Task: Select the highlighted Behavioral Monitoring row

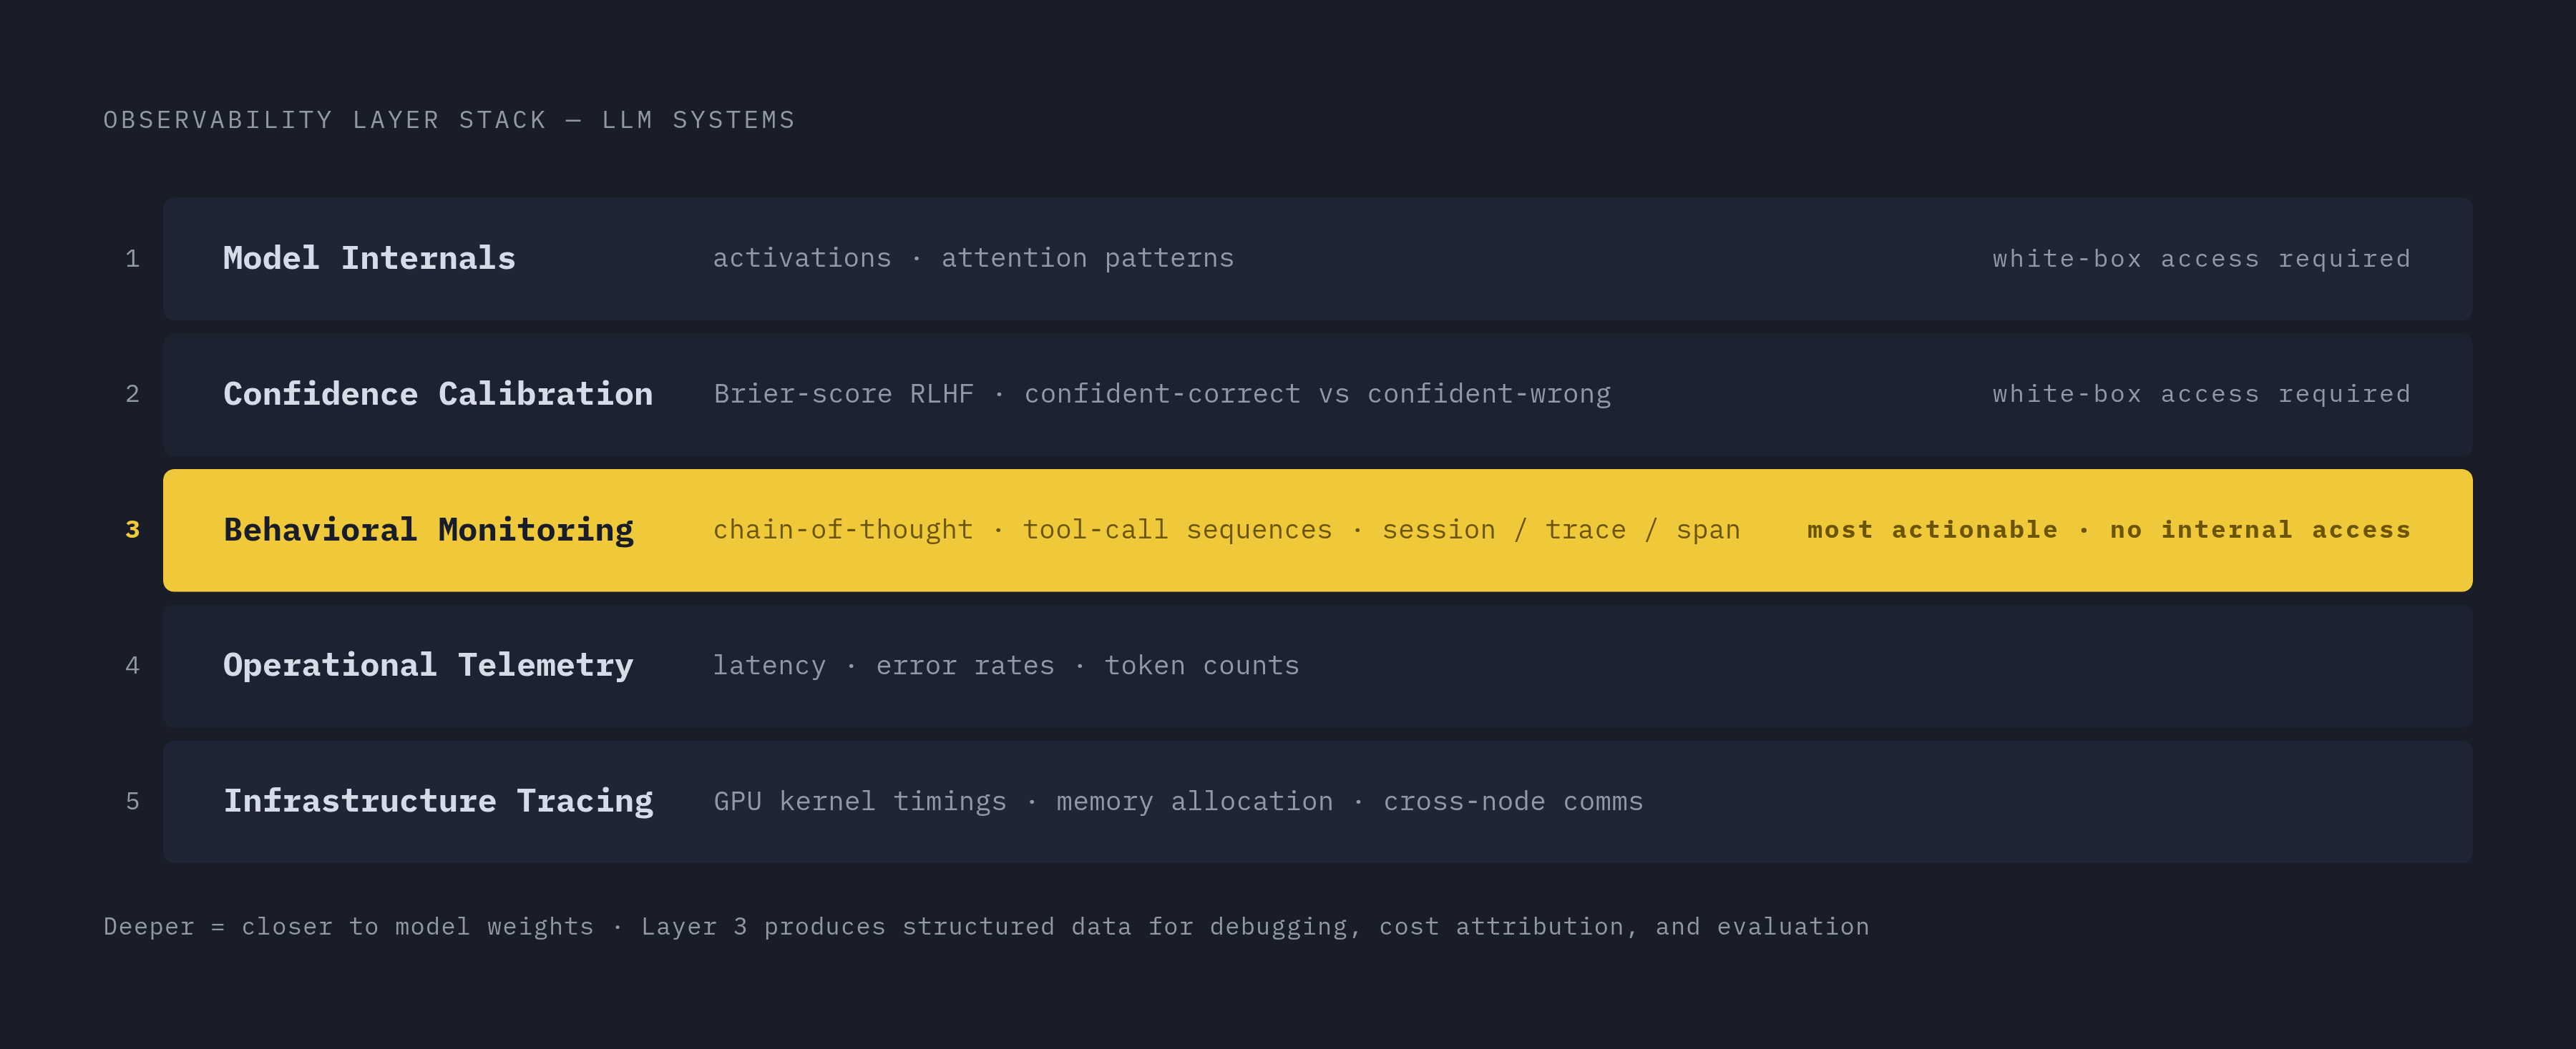Action: [1317, 529]
